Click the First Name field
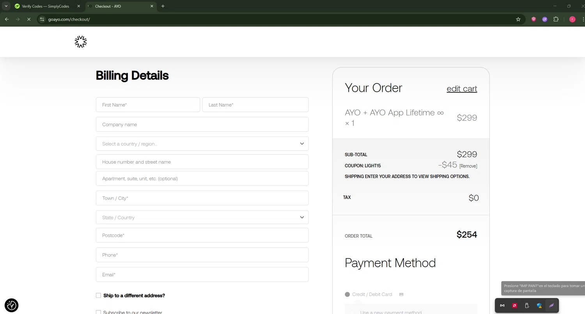This screenshot has height=314, width=585. pyautogui.click(x=148, y=105)
